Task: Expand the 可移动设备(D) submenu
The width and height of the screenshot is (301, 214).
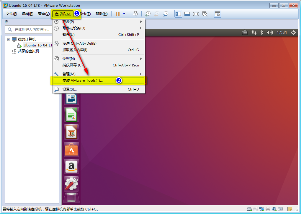Action: click(x=99, y=28)
